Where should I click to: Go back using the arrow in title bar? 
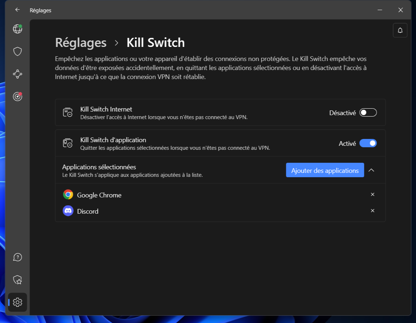17,10
